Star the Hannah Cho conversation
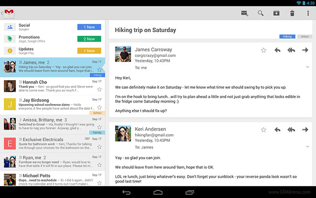The width and height of the screenshot is (316, 198). 100,89
